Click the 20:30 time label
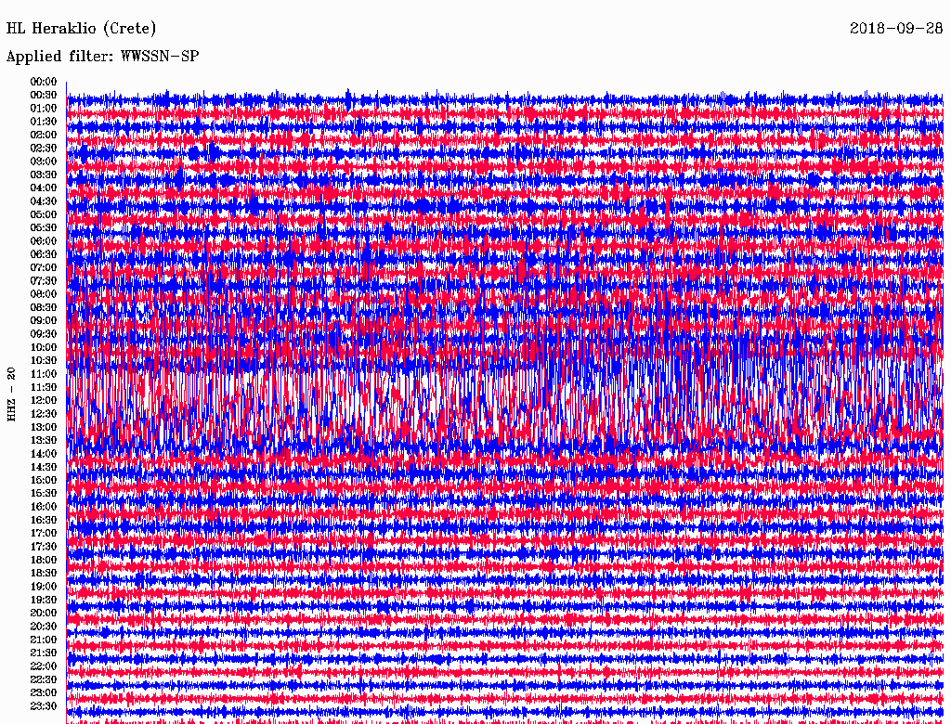This screenshot has height=724, width=951. [x=44, y=627]
